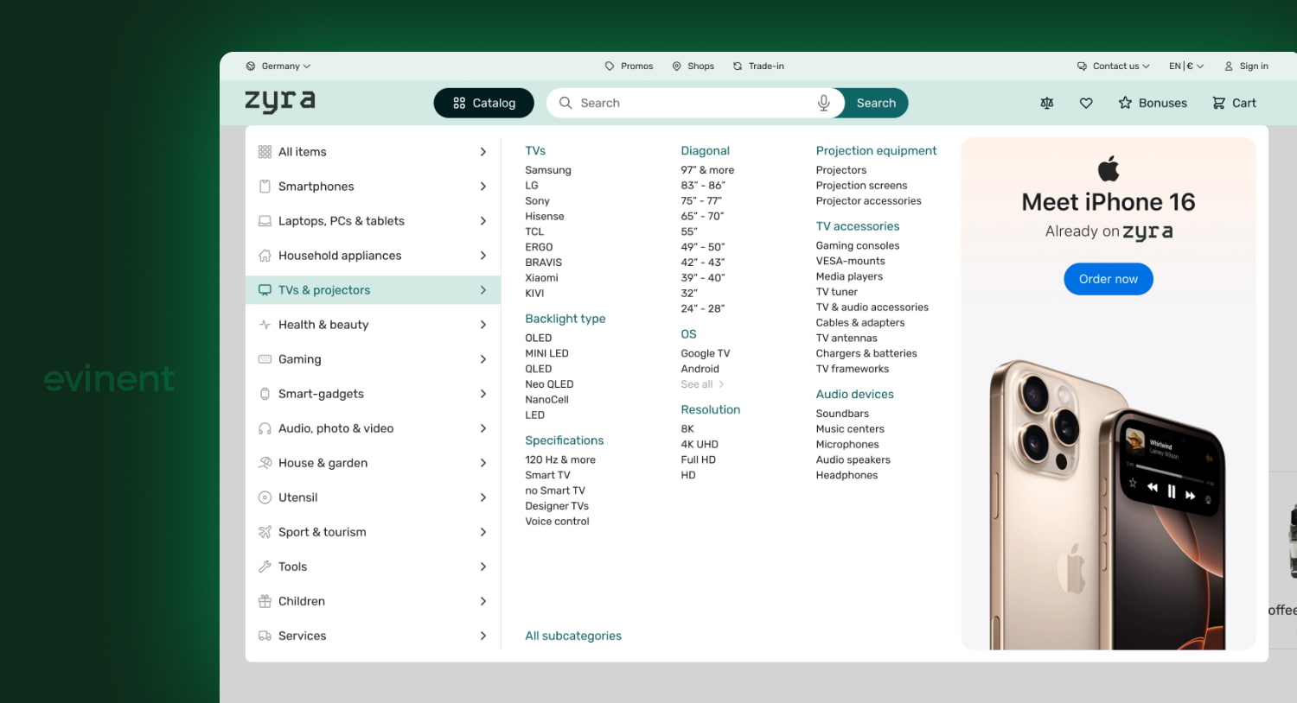
Task: Click the Cart icon
Action: 1218,103
